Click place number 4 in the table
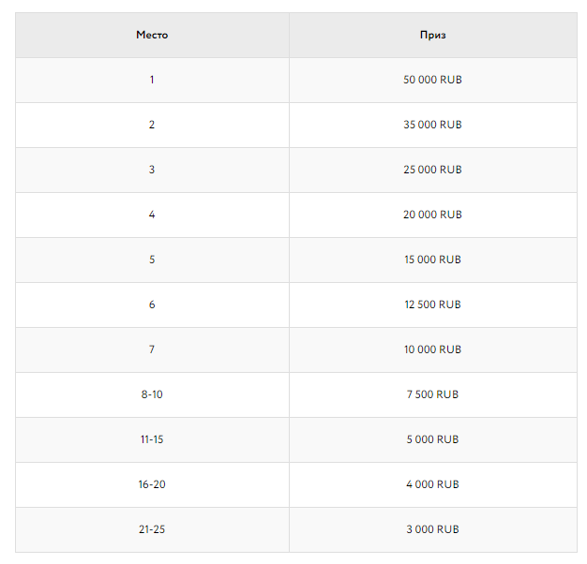 click(x=152, y=215)
